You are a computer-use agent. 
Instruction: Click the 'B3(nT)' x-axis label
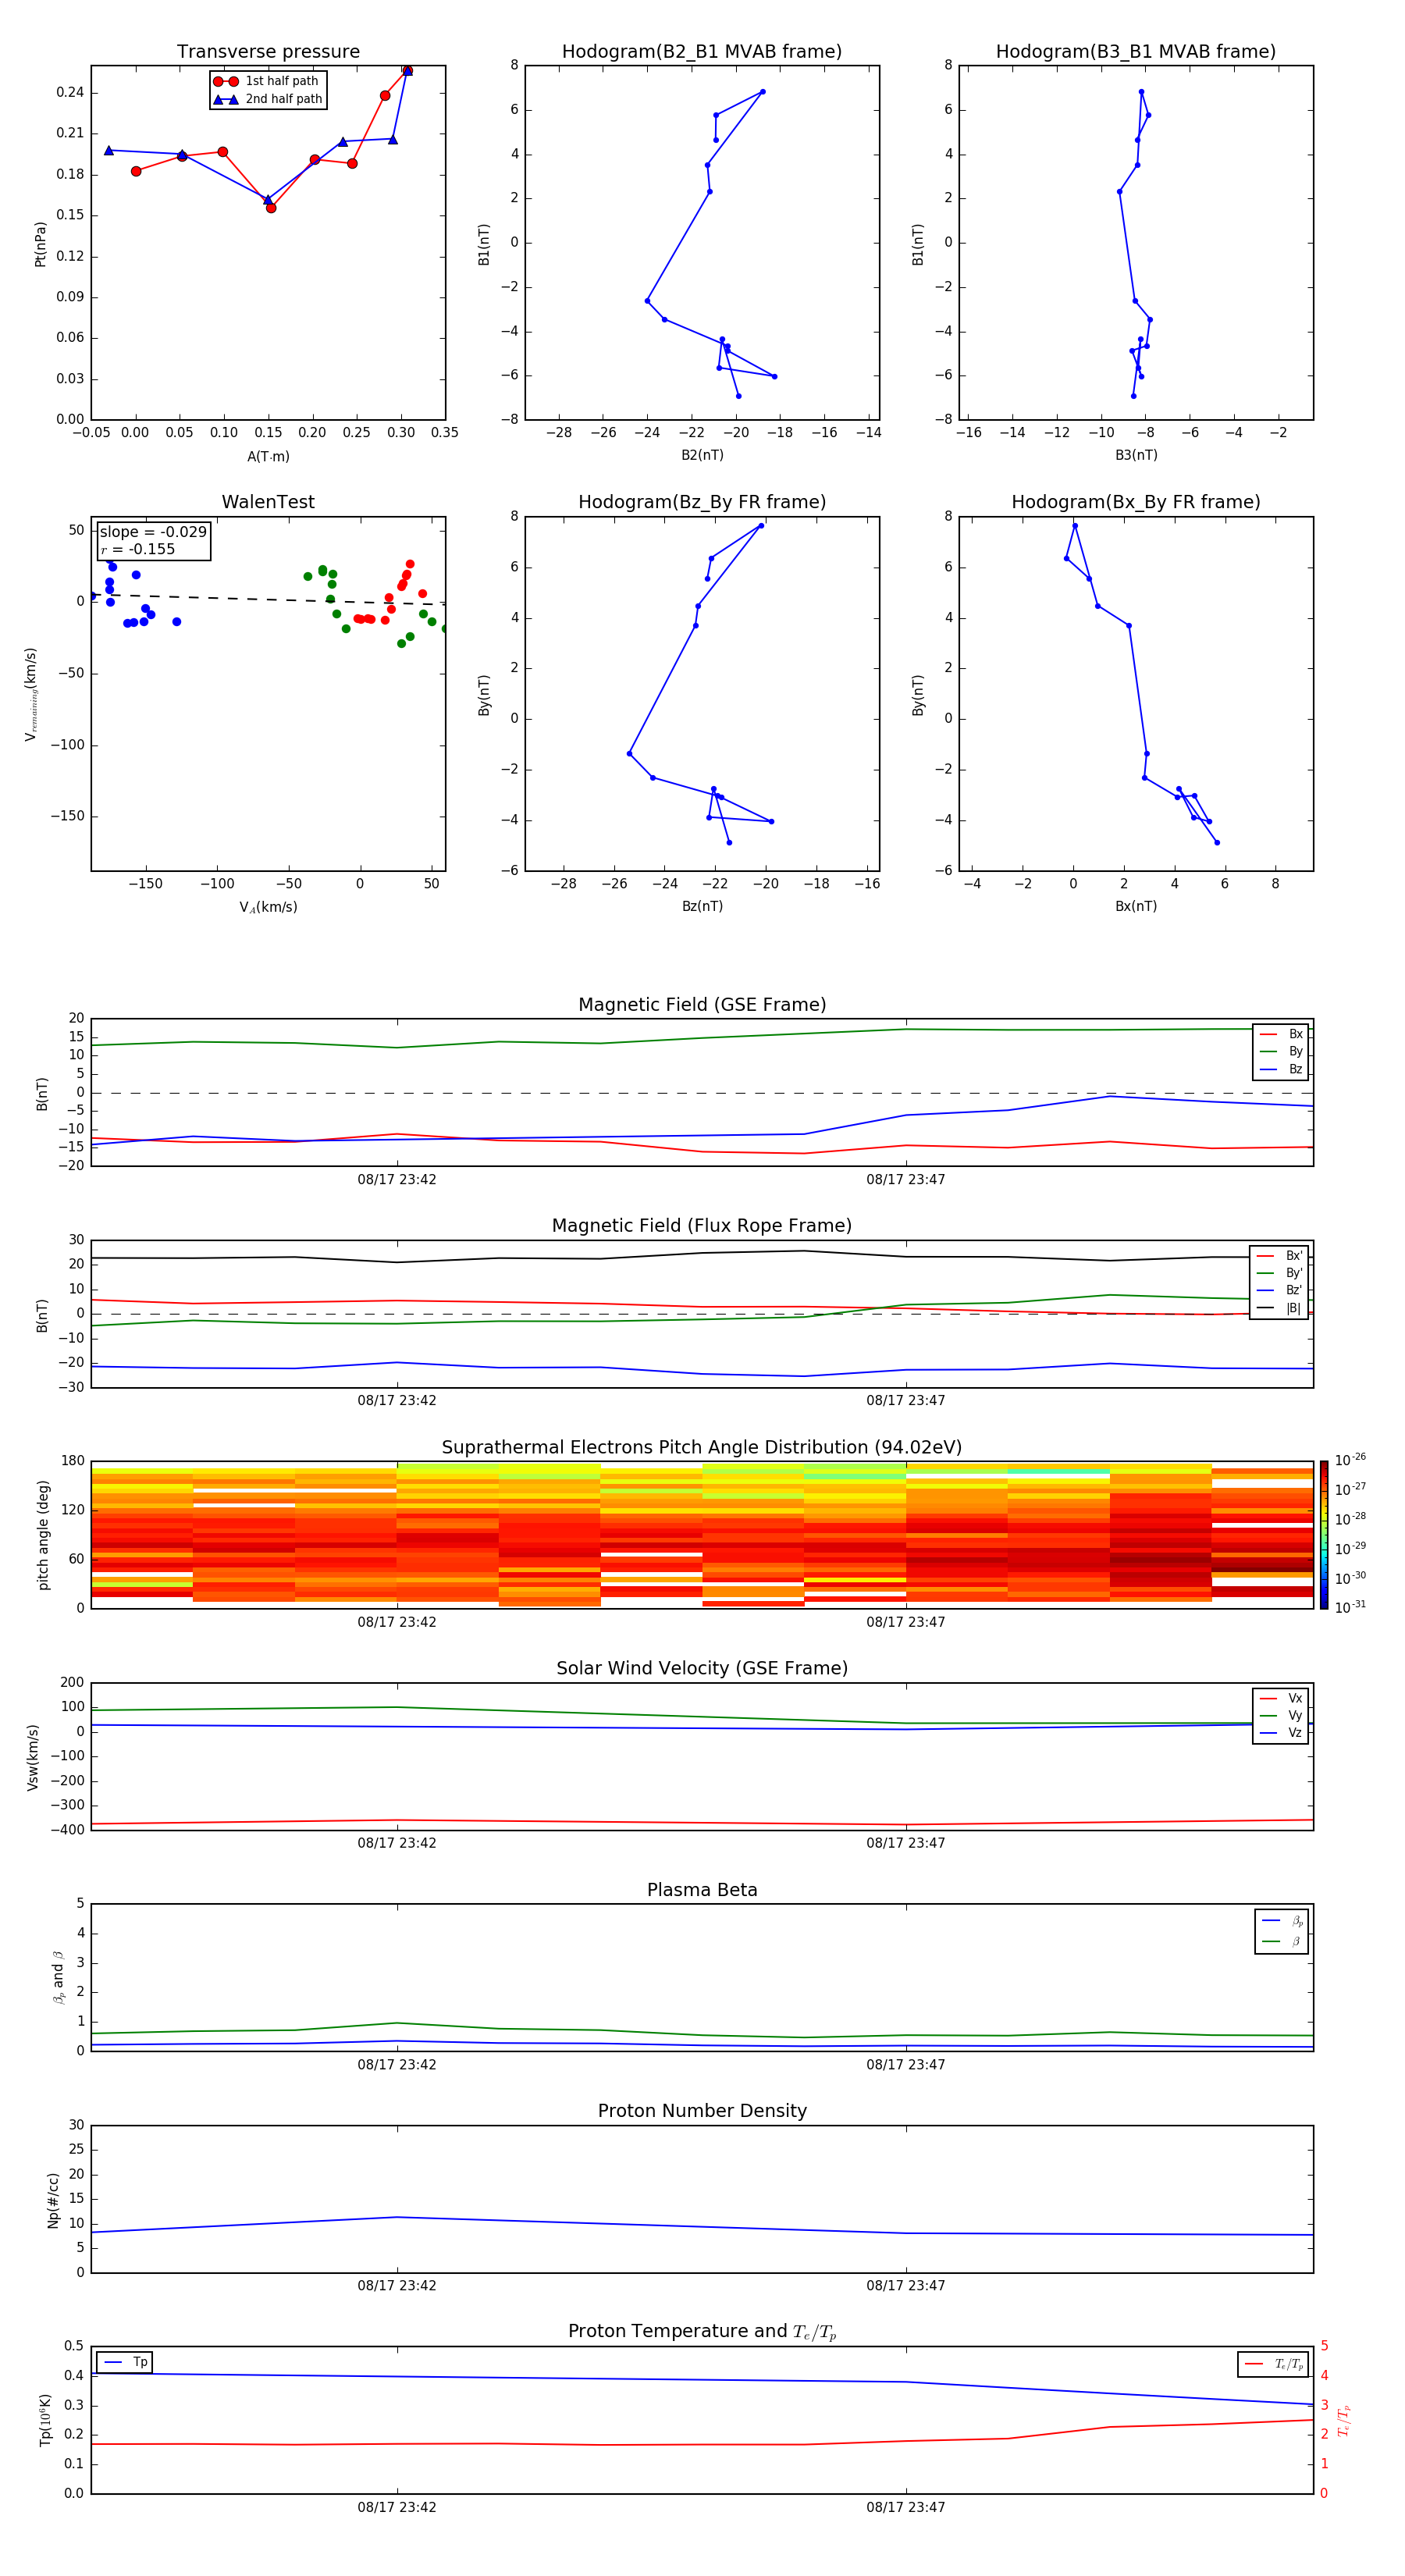[1136, 455]
